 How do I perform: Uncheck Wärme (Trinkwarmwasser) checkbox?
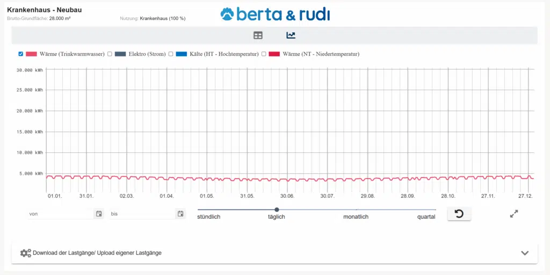[21, 54]
